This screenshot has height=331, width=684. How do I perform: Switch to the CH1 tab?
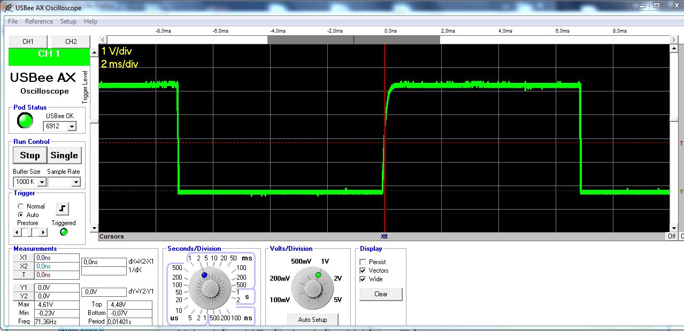28,42
